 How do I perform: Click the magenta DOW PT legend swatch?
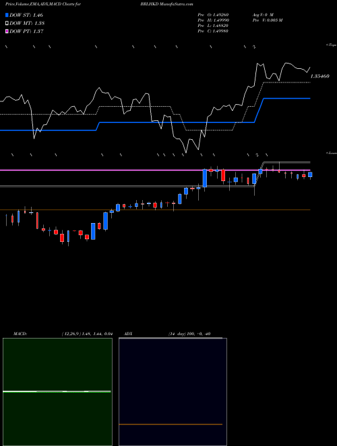[7, 32]
